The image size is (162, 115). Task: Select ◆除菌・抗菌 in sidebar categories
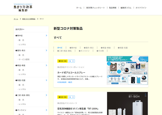click(20, 80)
